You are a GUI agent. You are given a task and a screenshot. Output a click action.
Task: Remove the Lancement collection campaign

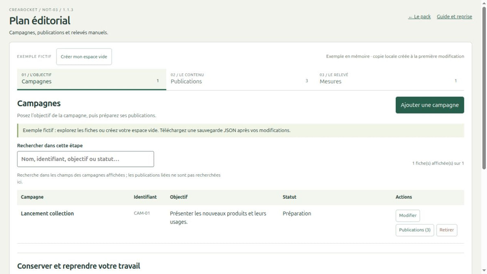click(x=447, y=230)
